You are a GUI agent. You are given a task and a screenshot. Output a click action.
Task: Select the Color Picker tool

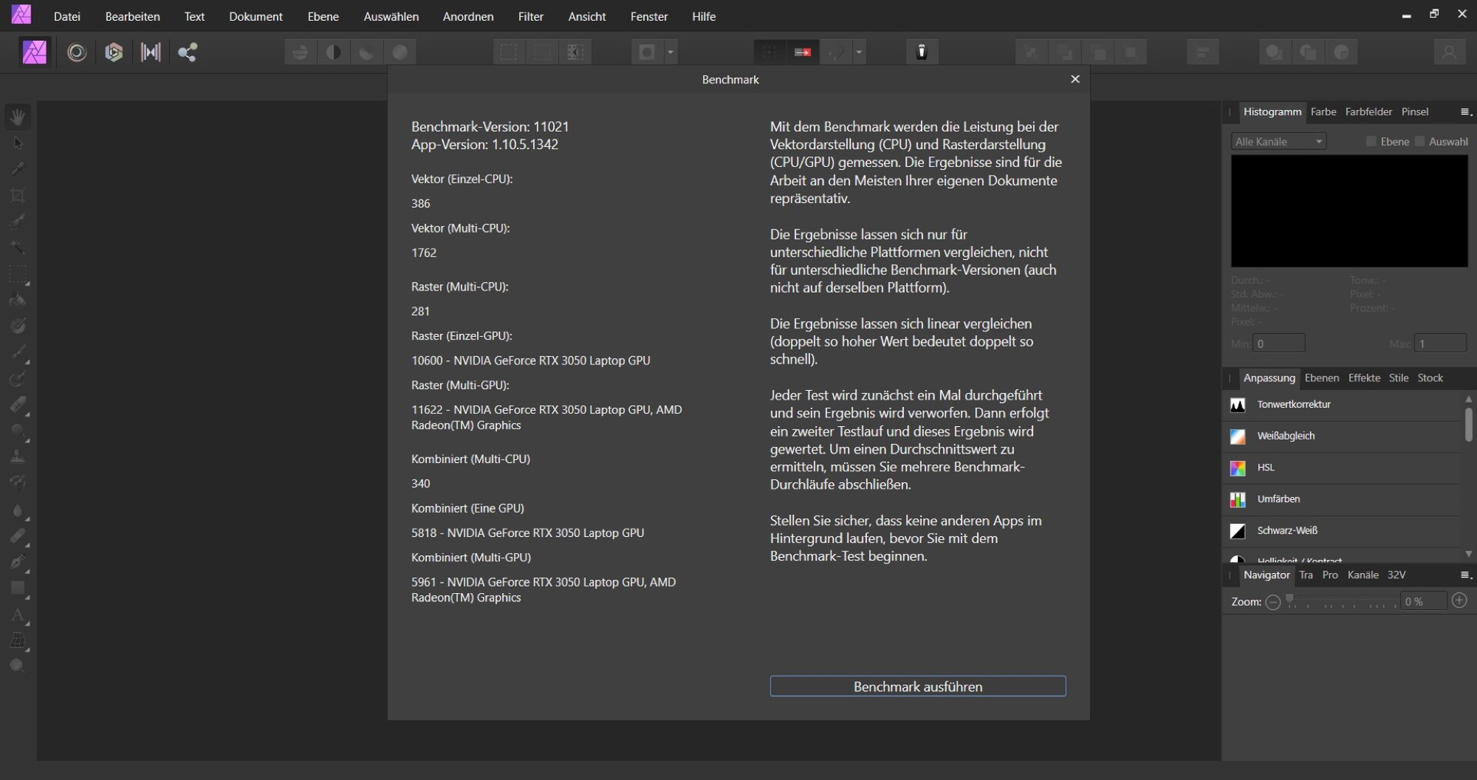click(18, 169)
